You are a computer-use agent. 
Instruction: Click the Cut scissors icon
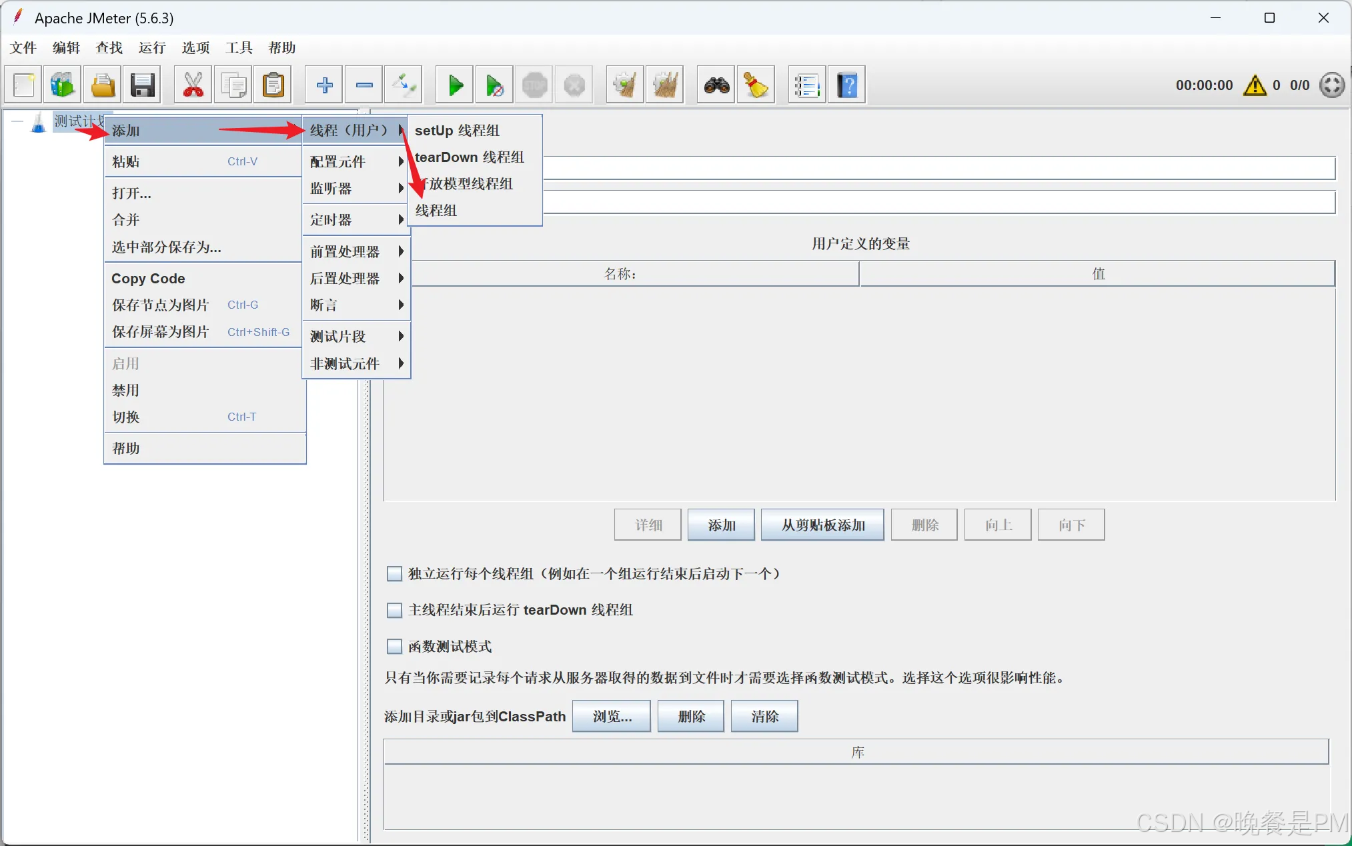tap(193, 85)
